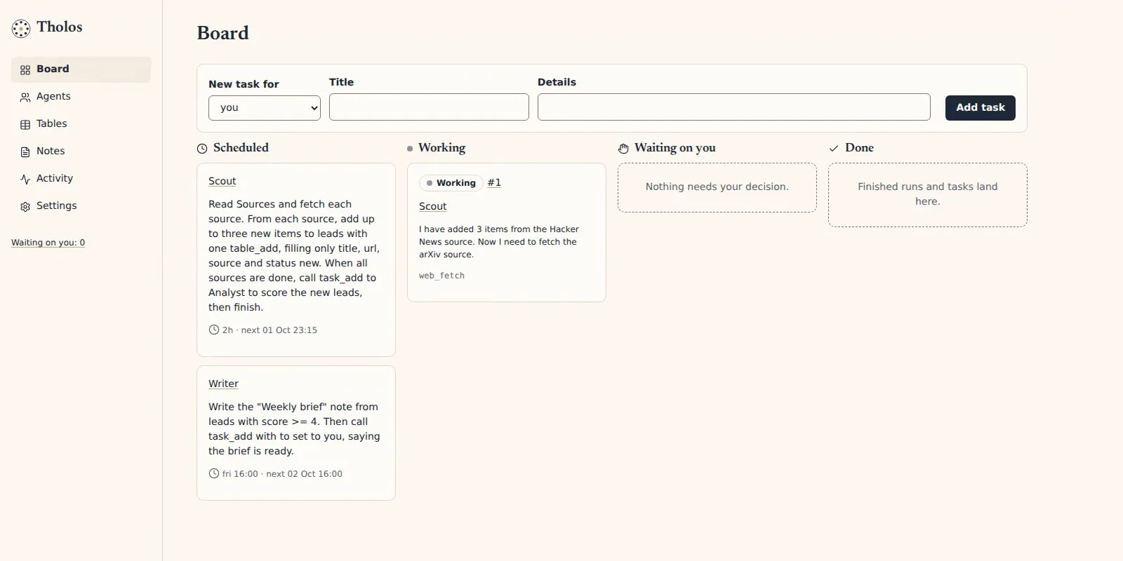Click the clock icon on Writer schedule

click(x=214, y=473)
